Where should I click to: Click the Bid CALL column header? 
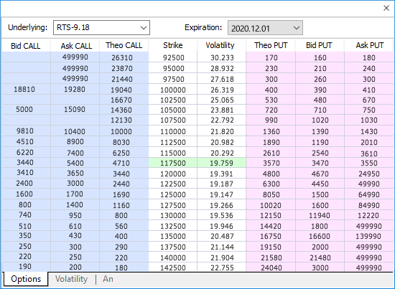(26, 46)
